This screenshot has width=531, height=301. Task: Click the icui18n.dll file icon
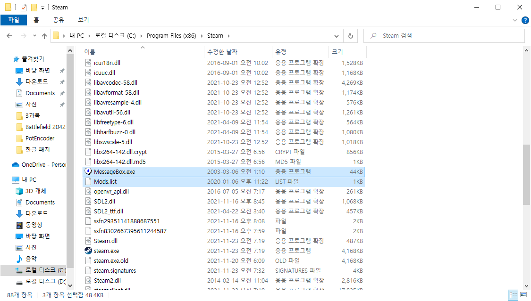pyautogui.click(x=88, y=63)
